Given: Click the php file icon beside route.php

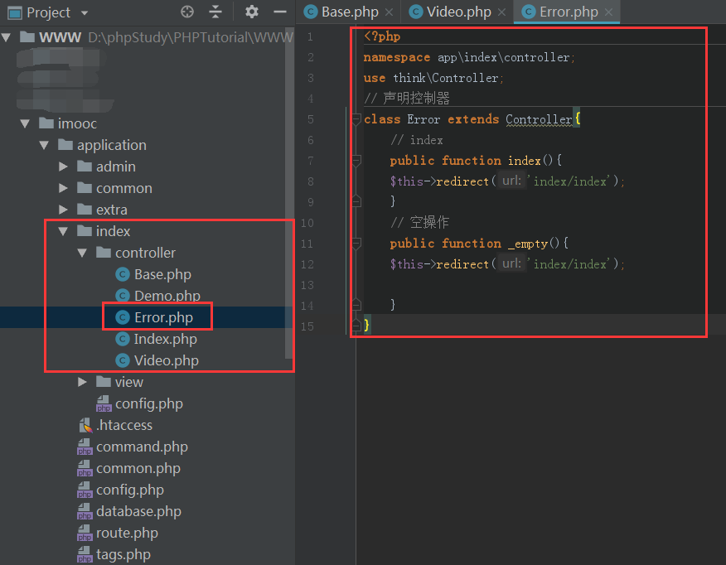Looking at the screenshot, I should 85,533.
